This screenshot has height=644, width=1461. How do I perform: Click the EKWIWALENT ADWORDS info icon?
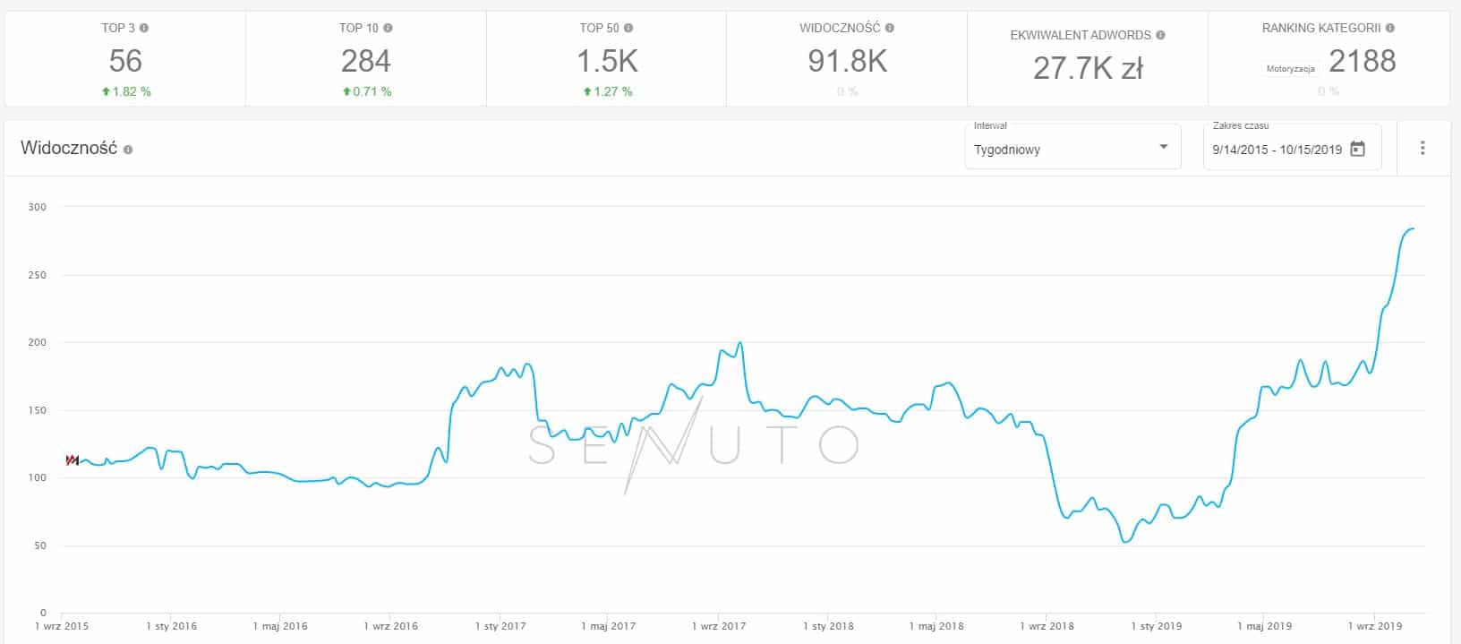[1160, 35]
